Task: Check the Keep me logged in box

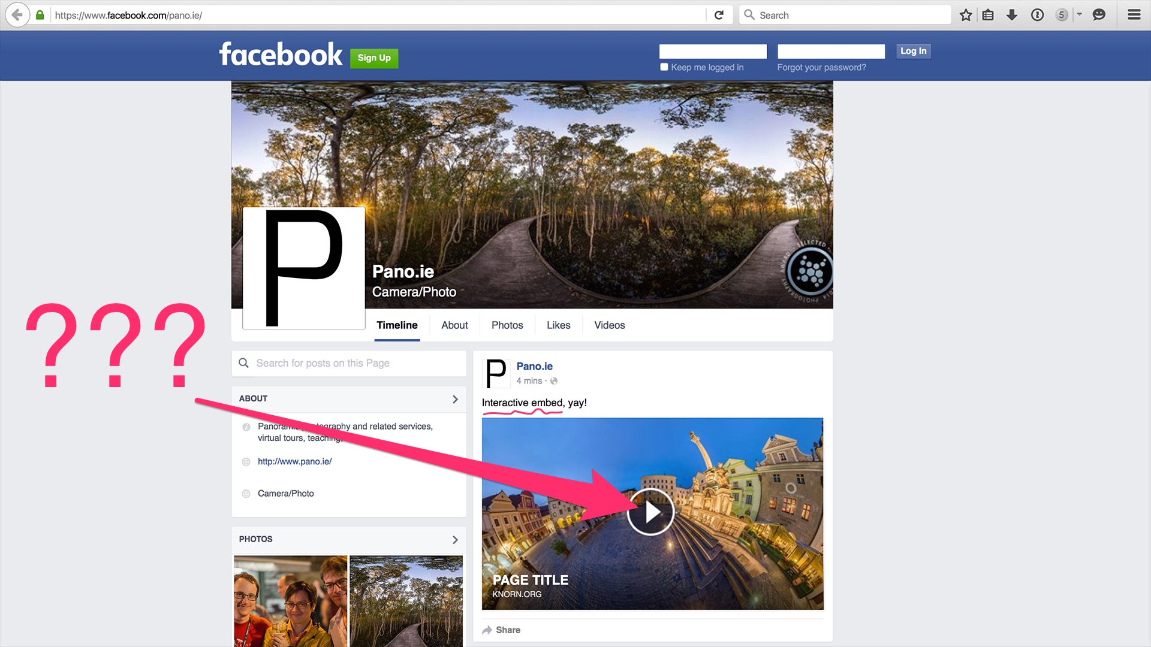Action: coord(664,67)
